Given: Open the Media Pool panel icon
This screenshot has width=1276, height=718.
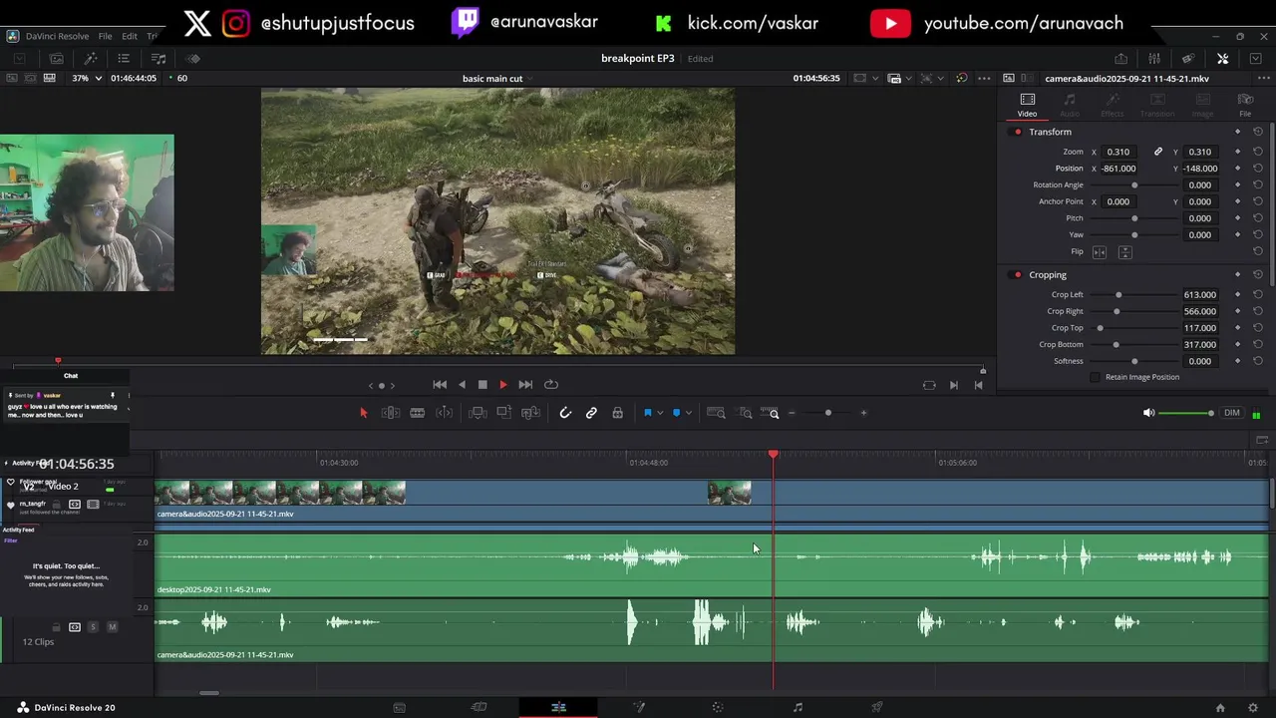Looking at the screenshot, I should [x=57, y=59].
